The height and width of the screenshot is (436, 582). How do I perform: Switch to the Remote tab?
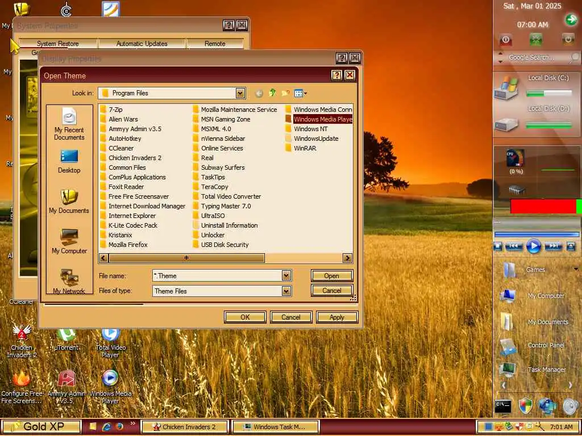tap(215, 43)
